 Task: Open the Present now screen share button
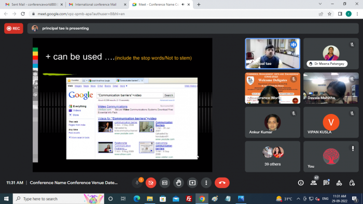[x=192, y=183]
